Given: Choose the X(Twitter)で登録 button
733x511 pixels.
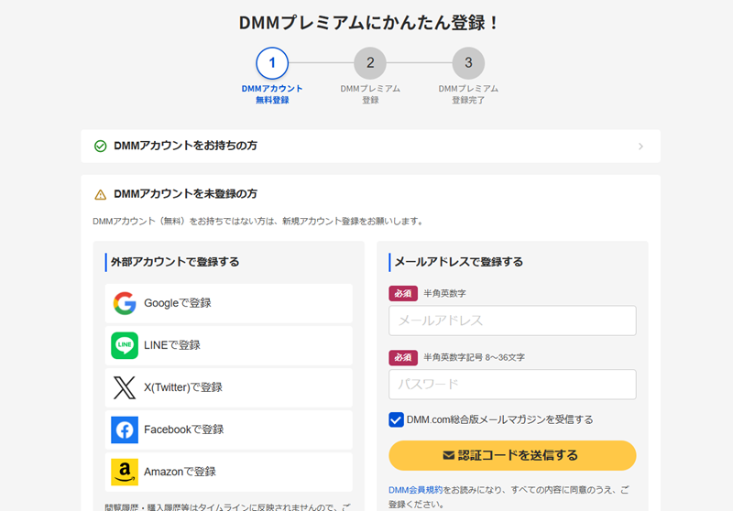Looking at the screenshot, I should 228,387.
